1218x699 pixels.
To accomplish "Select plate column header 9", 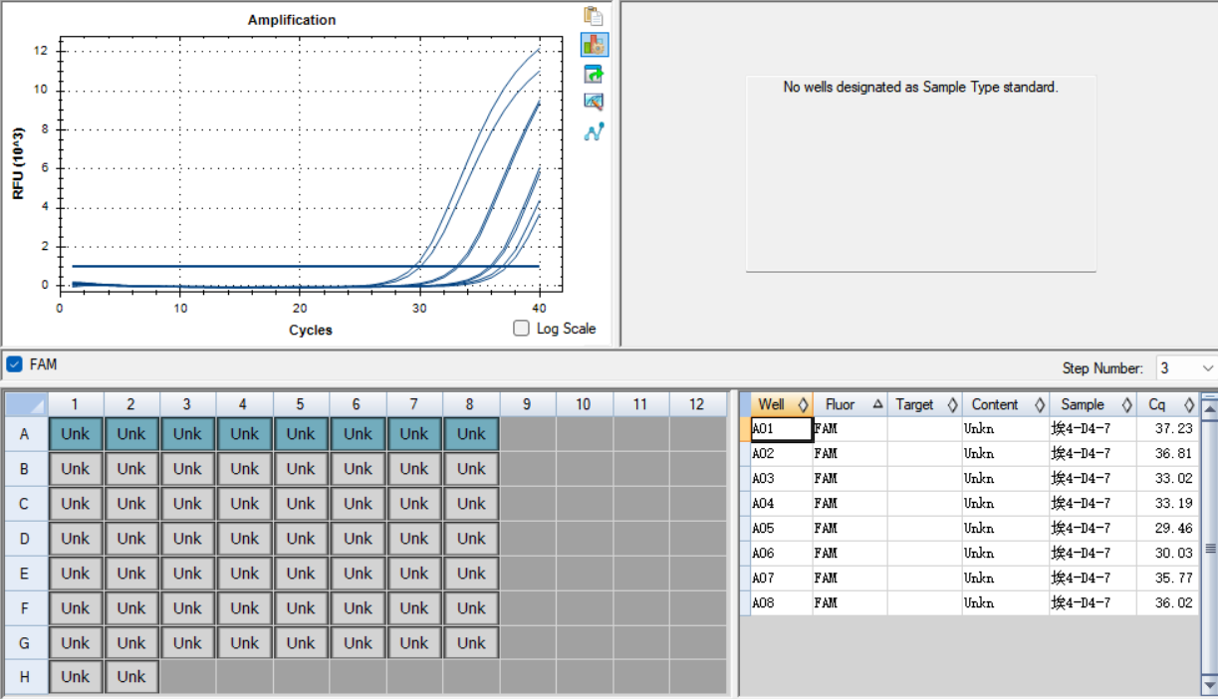I will point(527,404).
